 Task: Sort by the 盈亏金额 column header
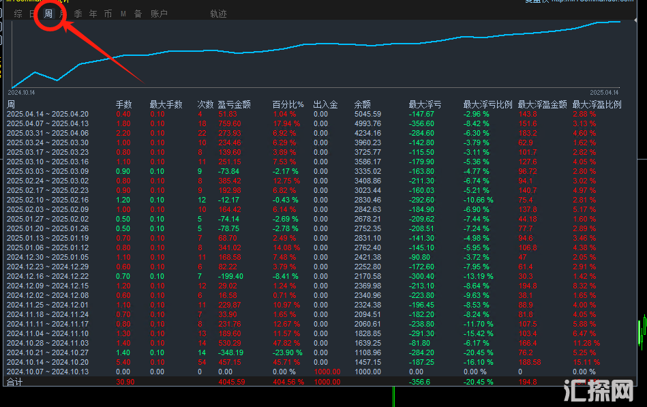[234, 104]
